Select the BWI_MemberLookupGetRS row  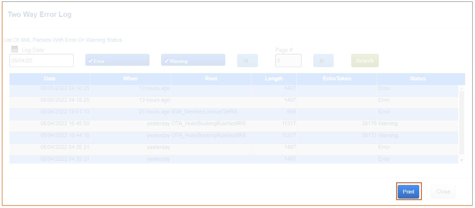click(x=209, y=112)
